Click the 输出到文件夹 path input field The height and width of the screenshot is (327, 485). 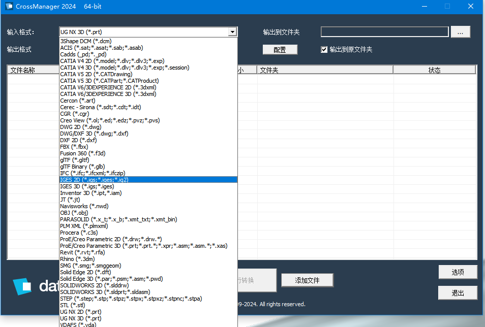[x=384, y=32]
